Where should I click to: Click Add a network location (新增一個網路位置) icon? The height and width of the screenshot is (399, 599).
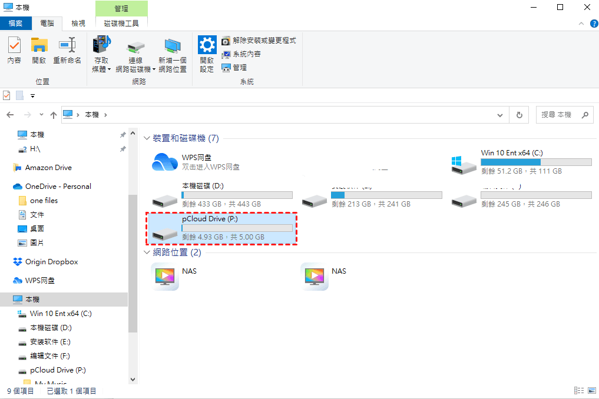click(x=173, y=56)
